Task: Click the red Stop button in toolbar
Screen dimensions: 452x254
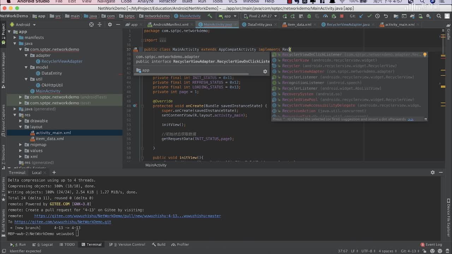Action: 341,16
